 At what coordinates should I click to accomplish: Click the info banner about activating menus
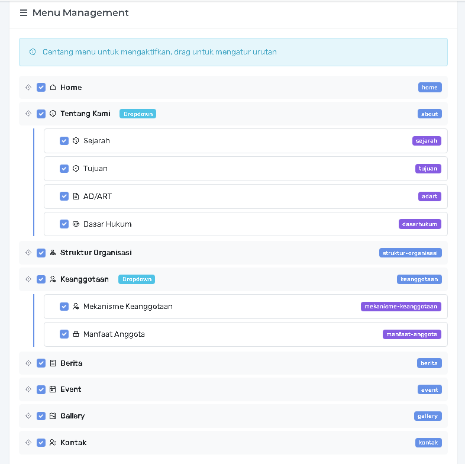[233, 52]
